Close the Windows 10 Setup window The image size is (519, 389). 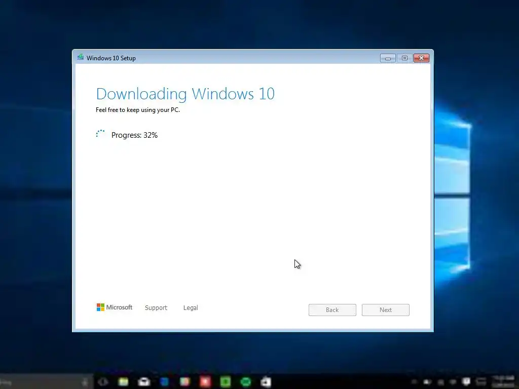[421, 58]
